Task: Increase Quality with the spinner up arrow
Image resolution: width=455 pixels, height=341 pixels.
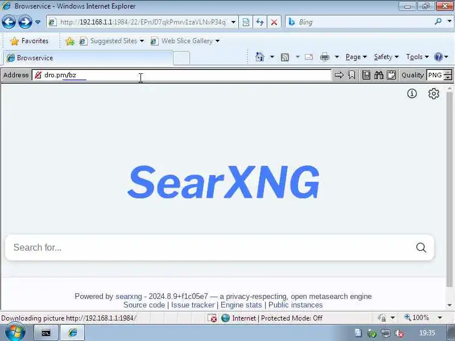Action: pos(448,73)
